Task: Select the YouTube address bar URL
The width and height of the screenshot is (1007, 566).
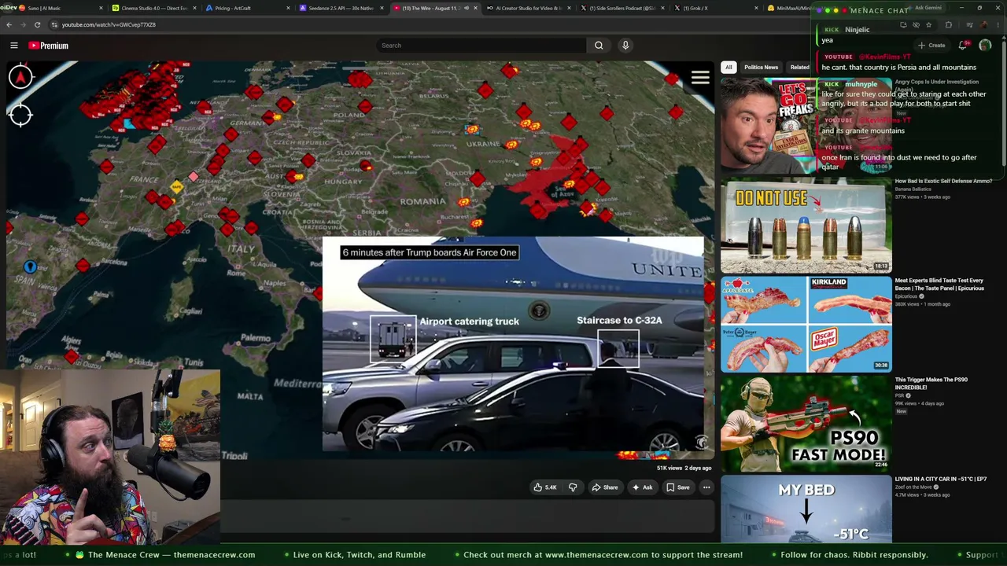Action: (x=109, y=24)
